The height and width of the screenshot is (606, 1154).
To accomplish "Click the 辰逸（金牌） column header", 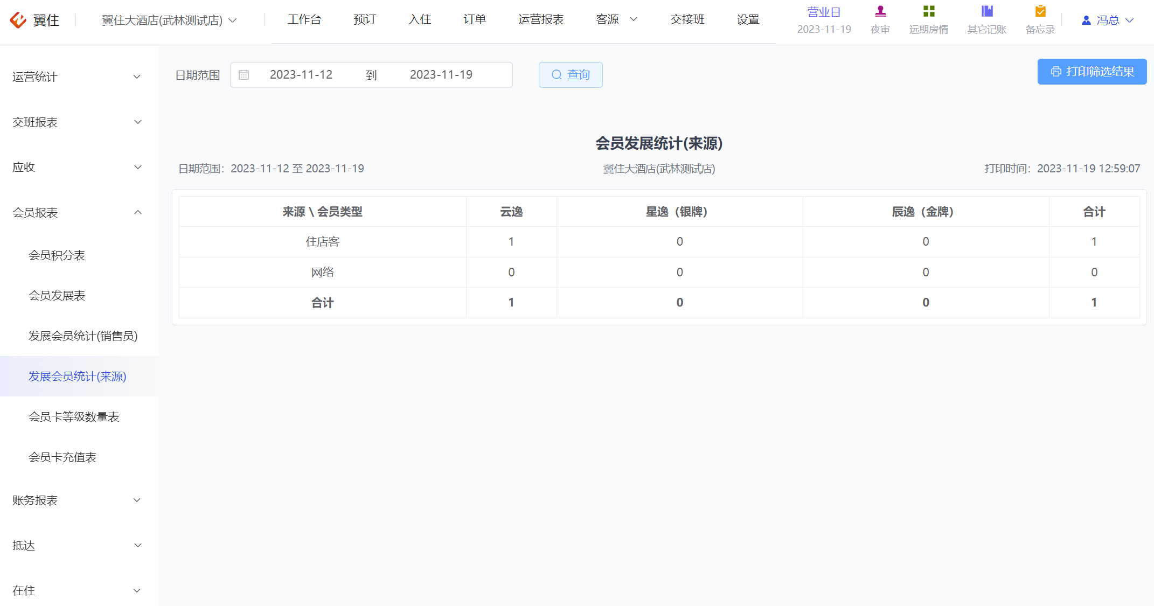I will pos(926,212).
